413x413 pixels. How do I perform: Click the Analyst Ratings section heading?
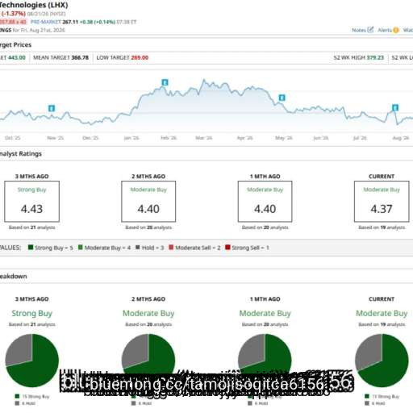click(x=21, y=154)
